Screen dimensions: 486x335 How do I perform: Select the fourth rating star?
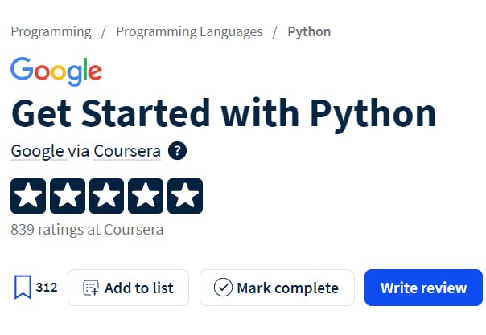click(x=146, y=196)
